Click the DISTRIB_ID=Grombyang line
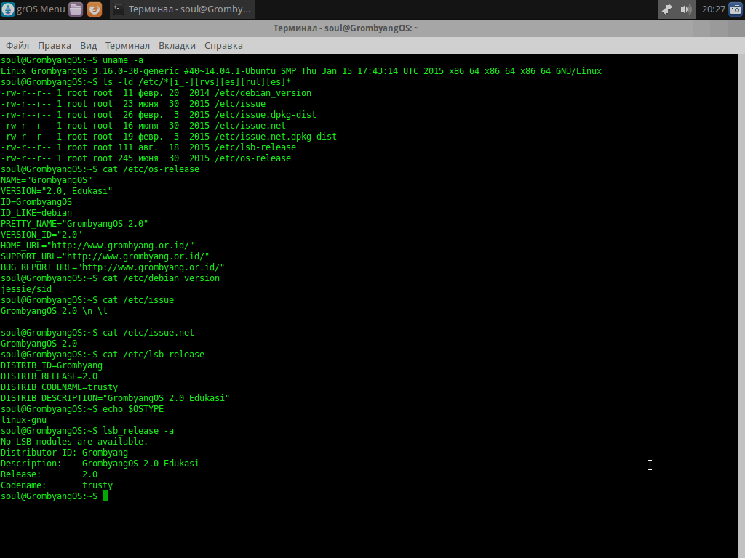 coord(52,366)
